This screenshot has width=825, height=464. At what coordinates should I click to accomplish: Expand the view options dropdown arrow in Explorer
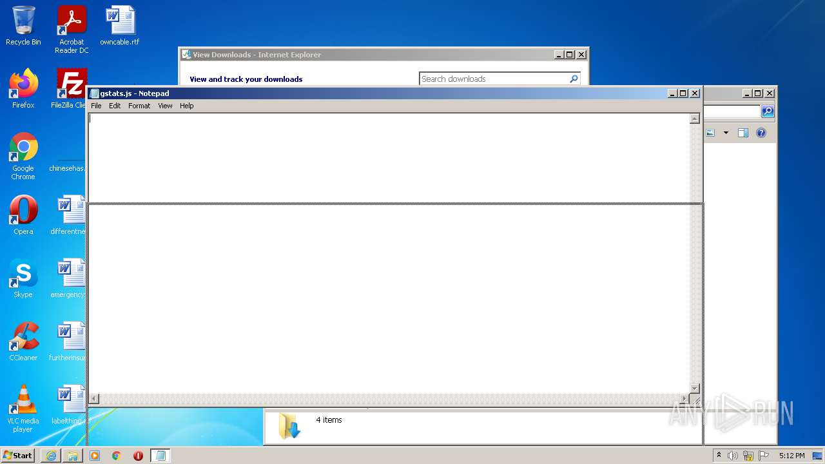click(x=726, y=133)
